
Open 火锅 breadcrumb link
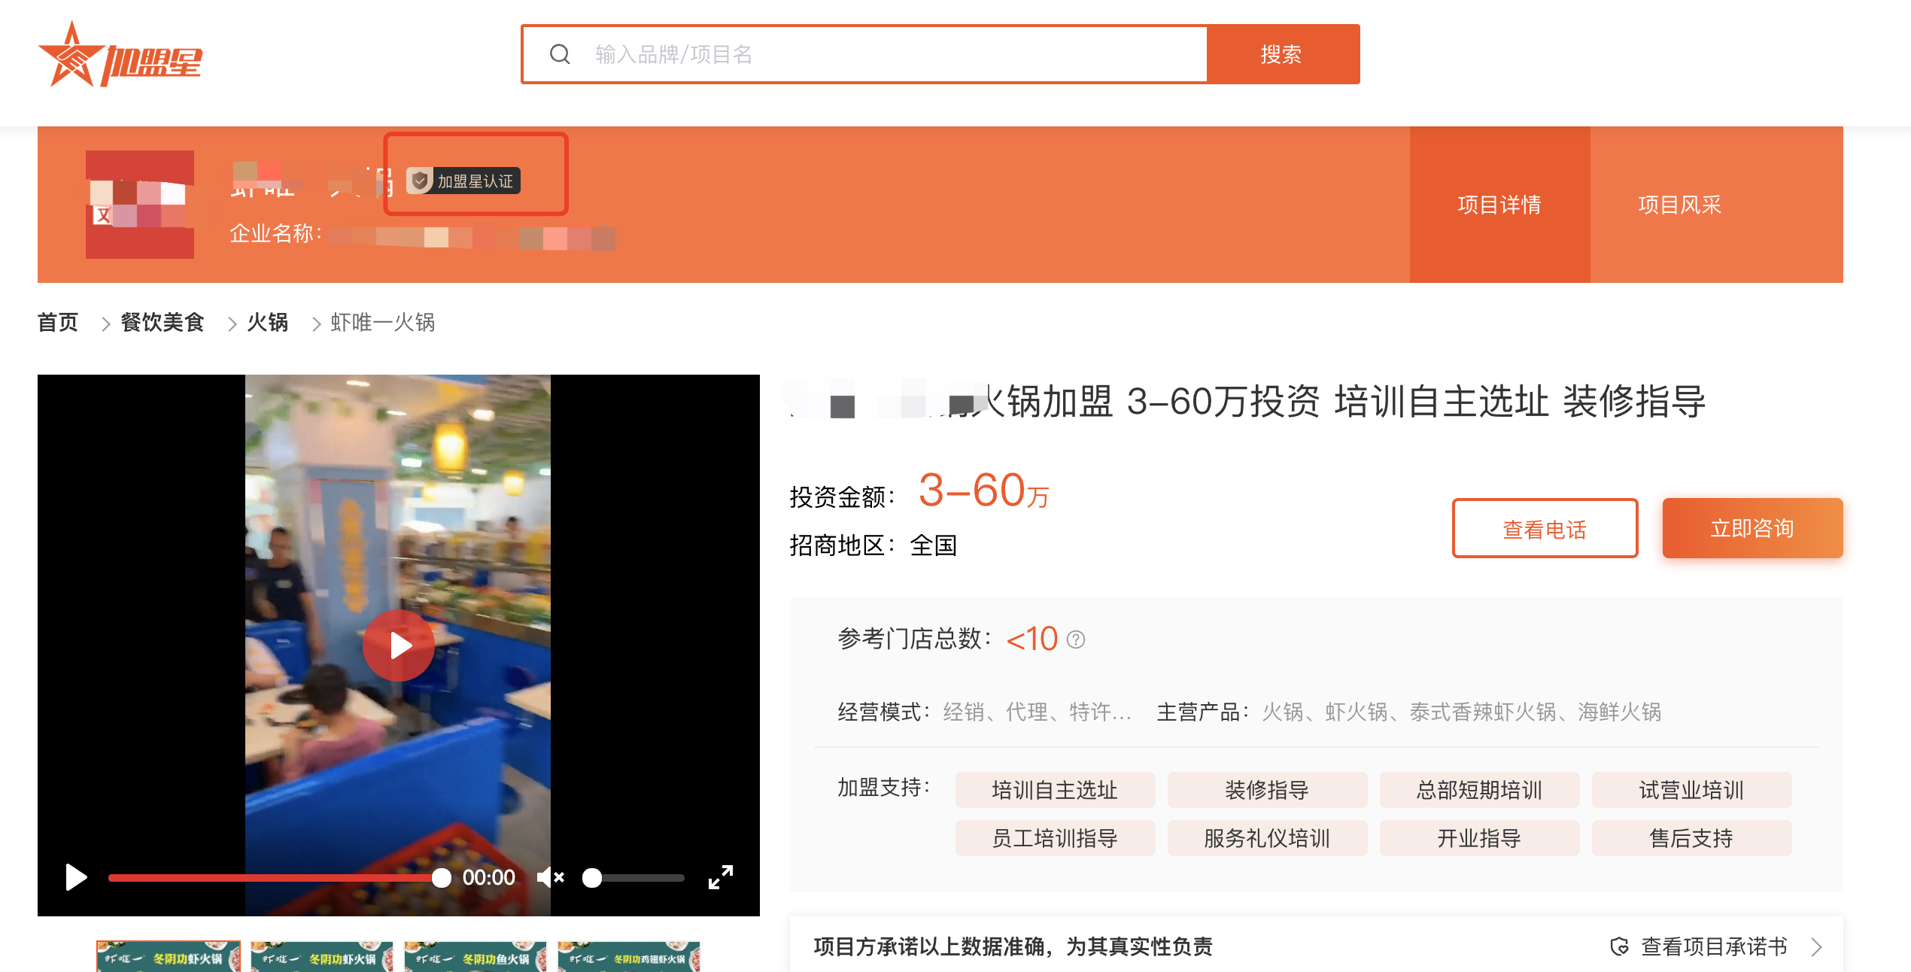pos(268,322)
